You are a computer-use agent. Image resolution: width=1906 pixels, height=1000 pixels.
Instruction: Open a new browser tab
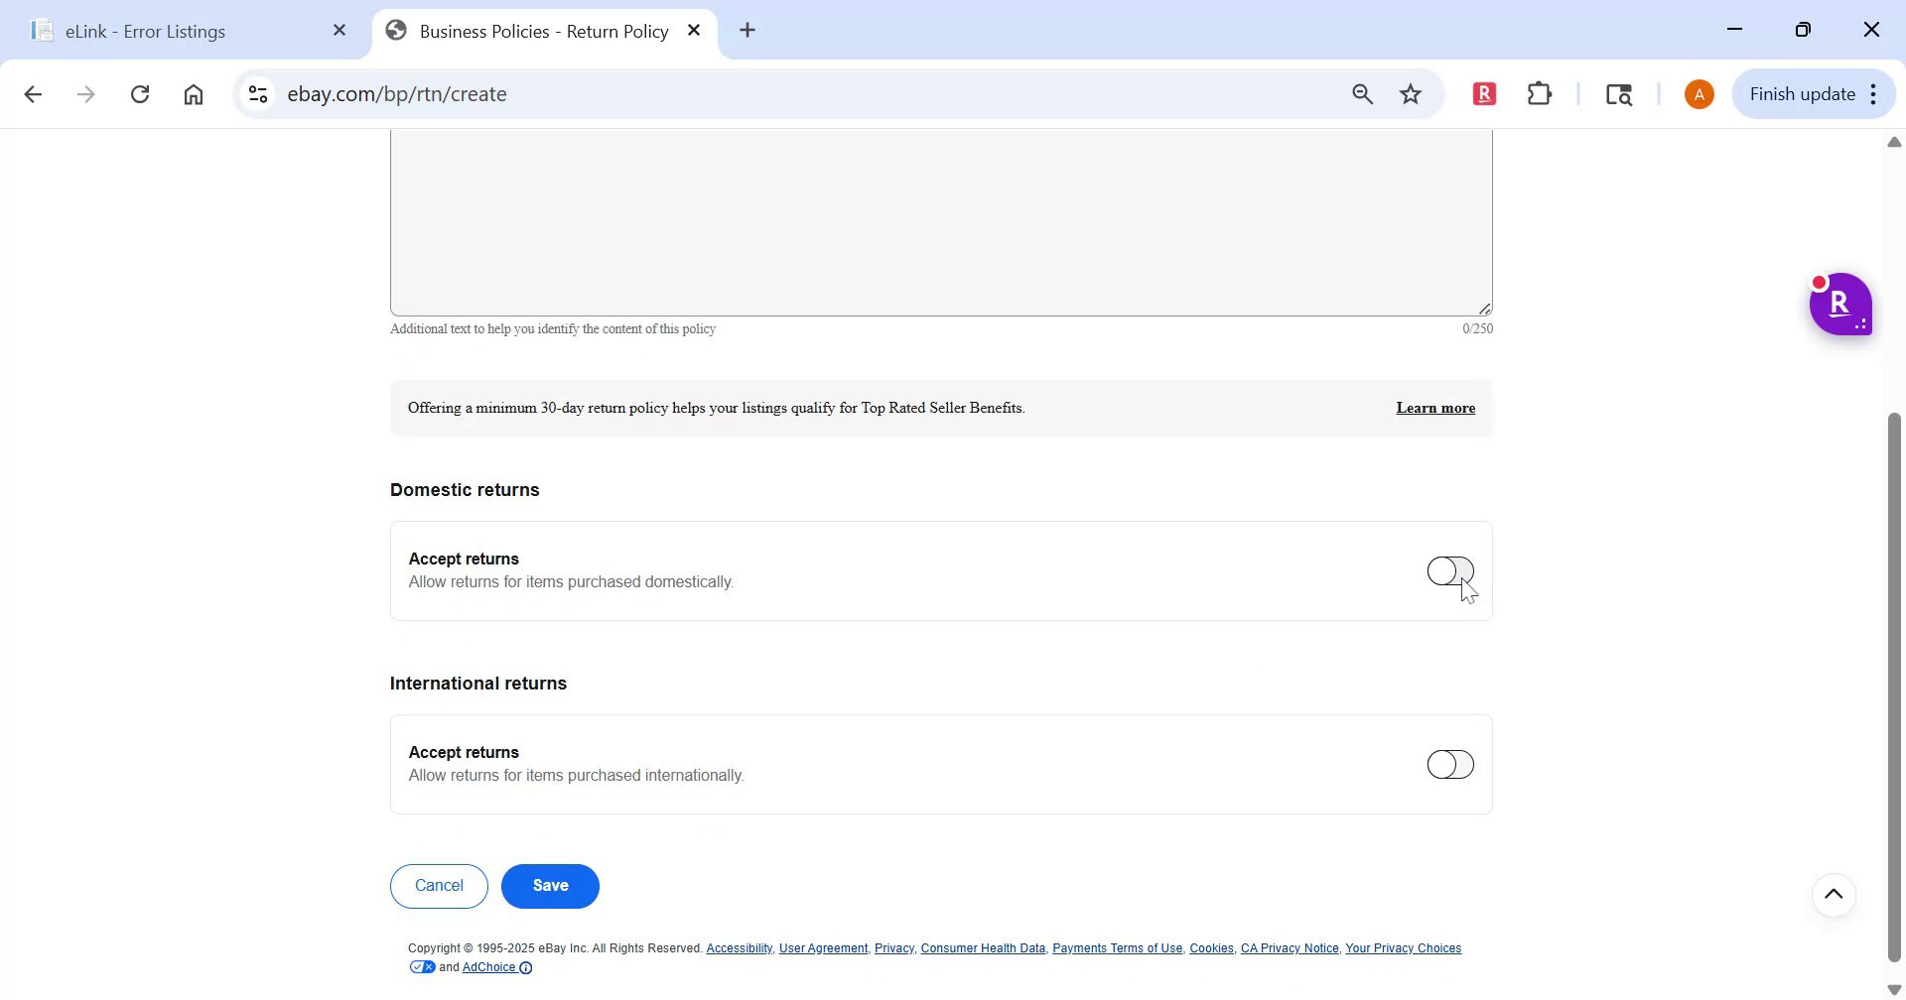pyautogui.click(x=747, y=30)
